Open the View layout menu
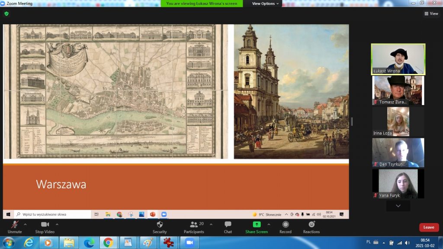443x249 pixels. [431, 14]
